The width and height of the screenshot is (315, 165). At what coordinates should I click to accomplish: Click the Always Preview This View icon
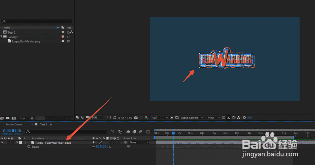[x=77, y=118]
